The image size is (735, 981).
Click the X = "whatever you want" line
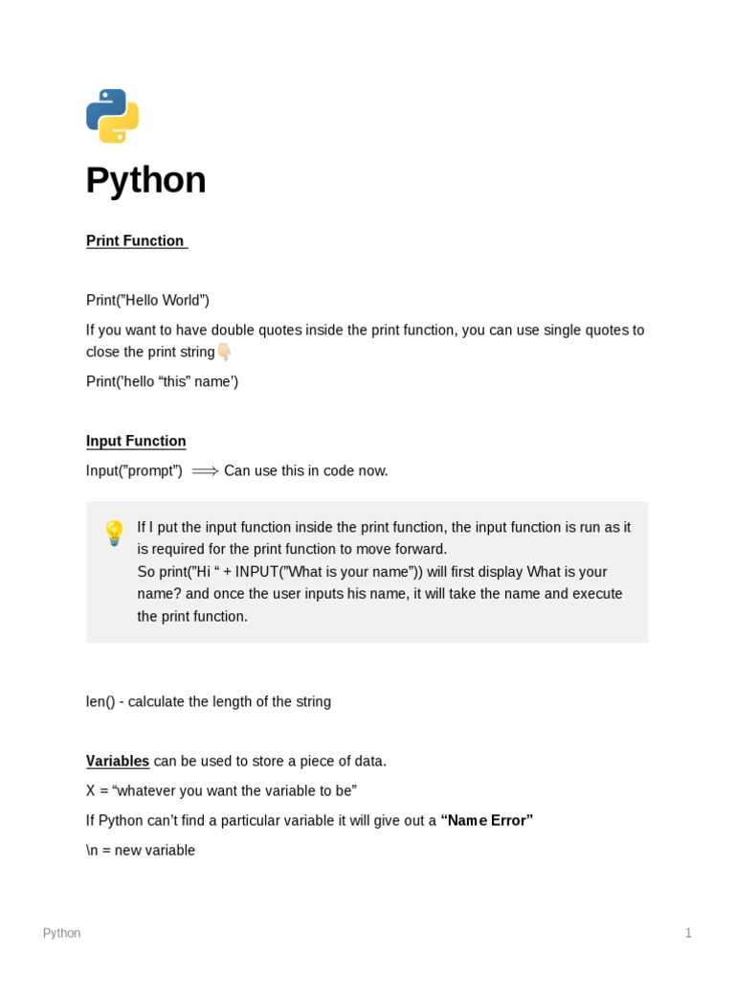[221, 790]
